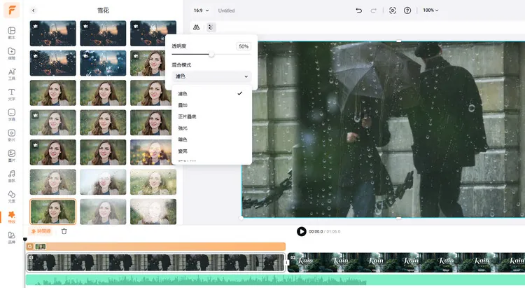
Task: Click the redo arrow in top toolbar
Action: pyautogui.click(x=374, y=11)
